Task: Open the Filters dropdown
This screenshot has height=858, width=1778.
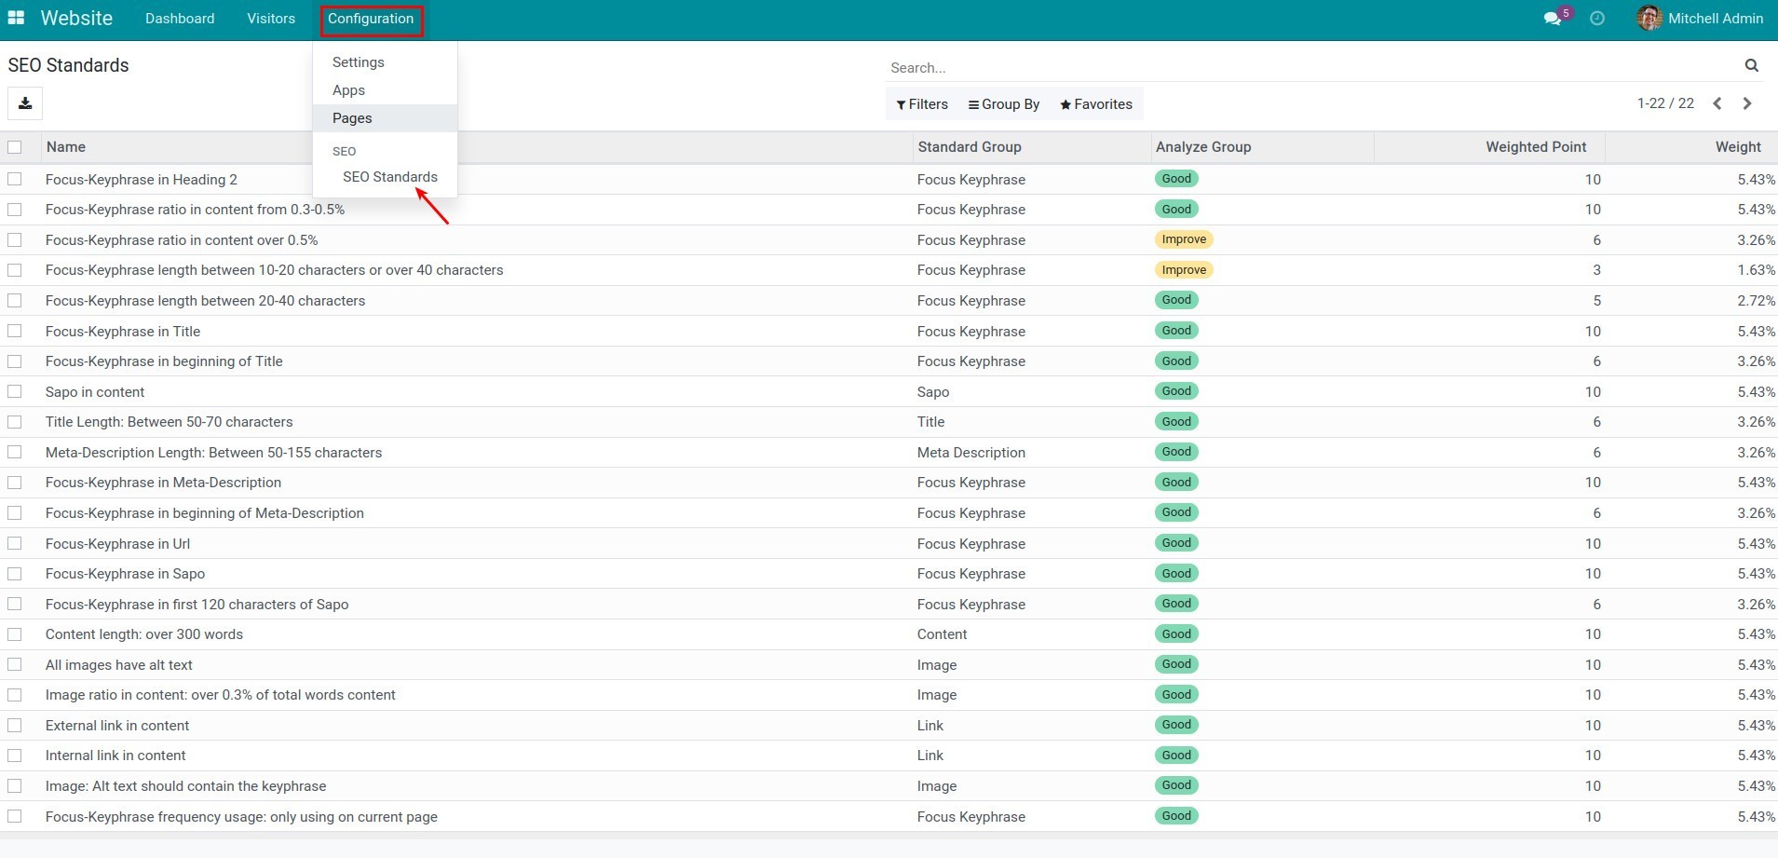Action: (x=921, y=104)
